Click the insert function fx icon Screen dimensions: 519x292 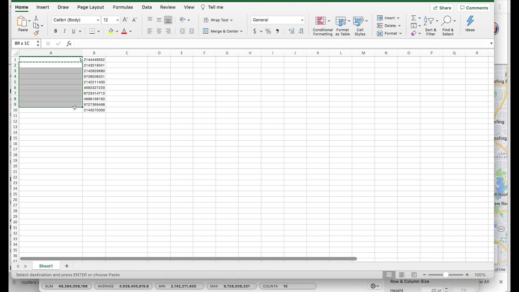pos(69,43)
